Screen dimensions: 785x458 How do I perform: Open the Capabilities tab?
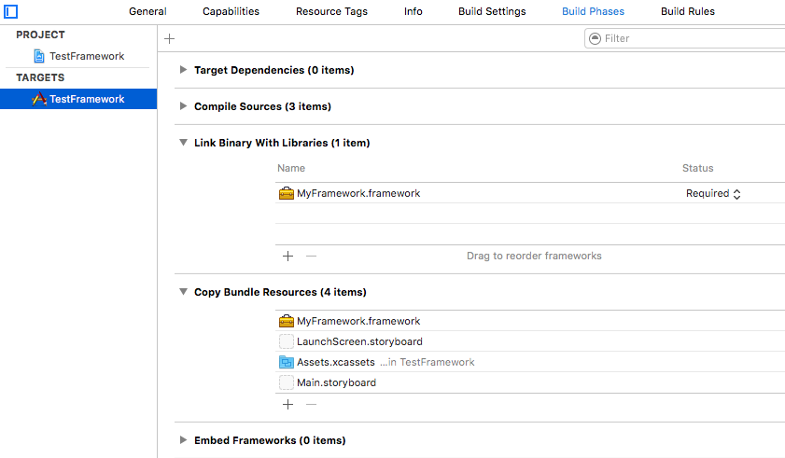tap(231, 11)
